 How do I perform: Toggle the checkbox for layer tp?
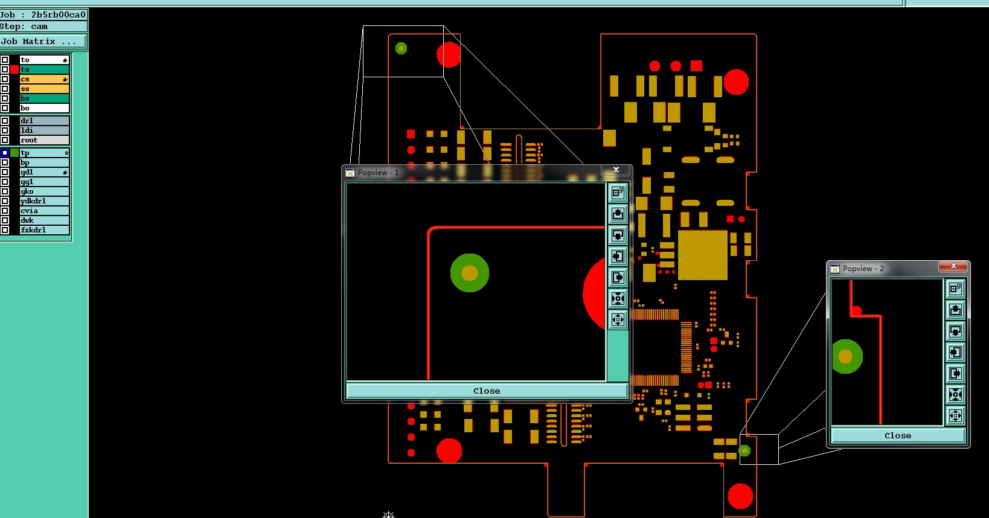5,153
